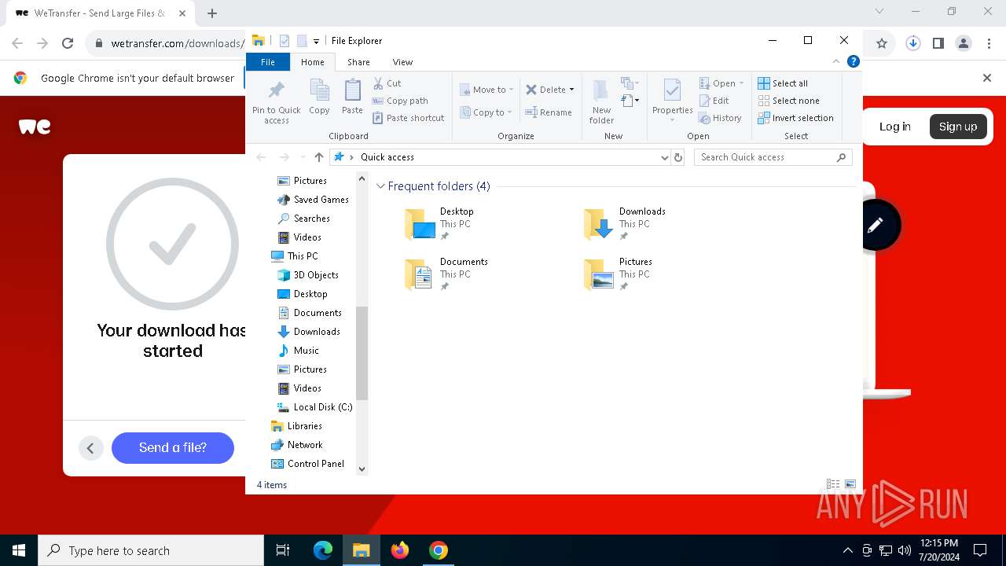Viewport: 1006px width, 566px height.
Task: Click Sign up on WeTransfer page
Action: (x=958, y=127)
